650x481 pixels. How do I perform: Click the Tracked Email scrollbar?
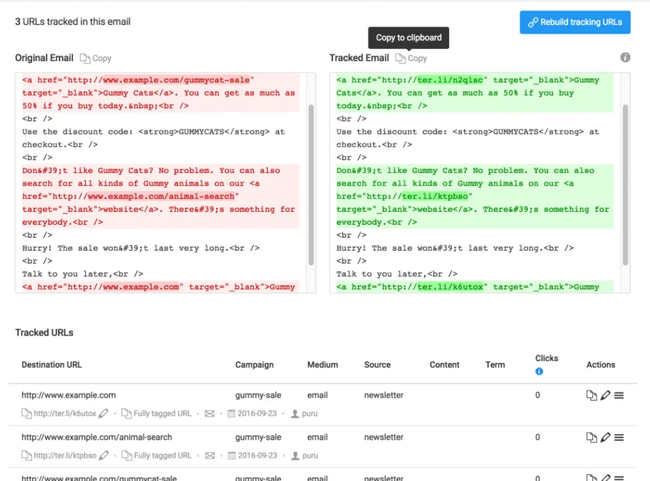pyautogui.click(x=625, y=183)
